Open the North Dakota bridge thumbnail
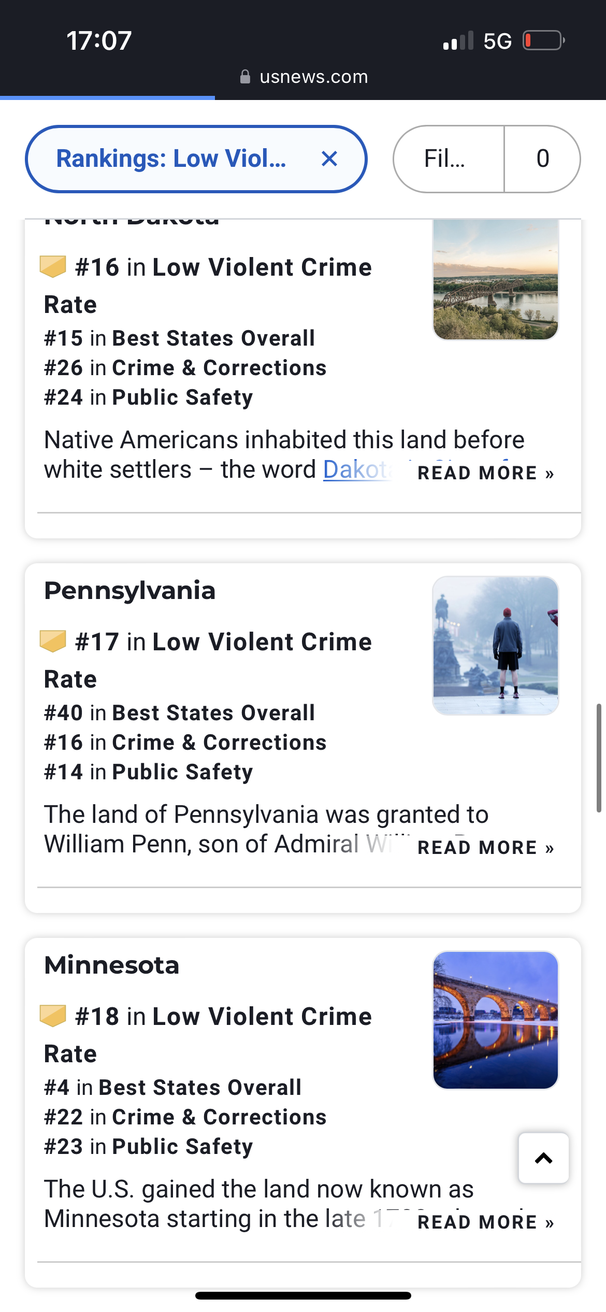The image size is (606, 1312). [496, 280]
